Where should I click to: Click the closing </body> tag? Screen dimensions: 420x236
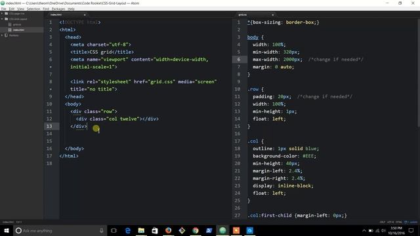(74, 149)
